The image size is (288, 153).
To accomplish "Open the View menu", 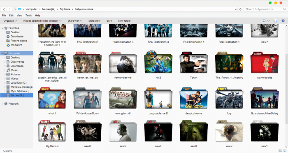I will click(19, 15).
